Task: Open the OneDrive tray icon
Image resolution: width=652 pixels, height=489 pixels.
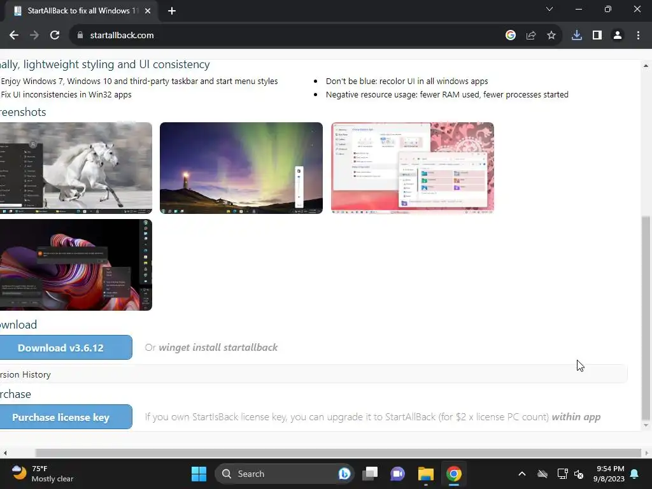Action: coord(542,474)
